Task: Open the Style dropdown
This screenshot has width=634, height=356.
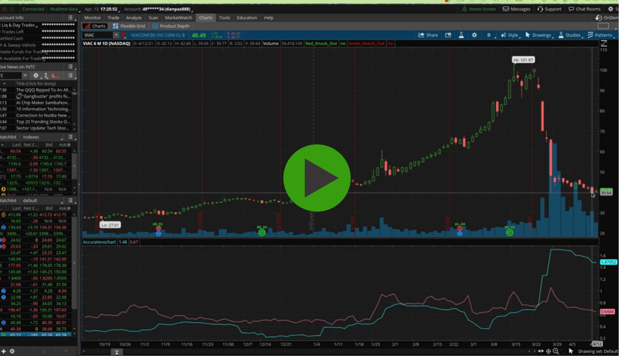Action: point(510,35)
